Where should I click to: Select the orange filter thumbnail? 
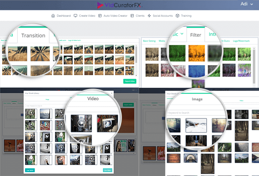coord(198,53)
